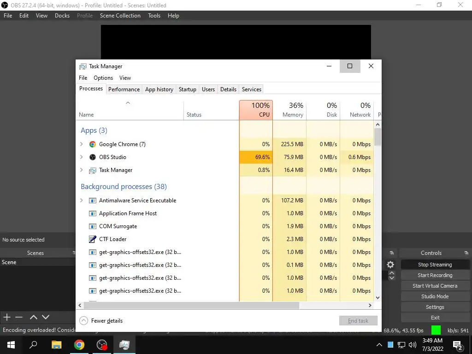Open Task Manager File menu
472x354 pixels.
click(x=83, y=77)
